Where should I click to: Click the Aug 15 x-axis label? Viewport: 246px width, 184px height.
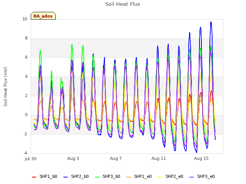pyautogui.click(x=201, y=158)
